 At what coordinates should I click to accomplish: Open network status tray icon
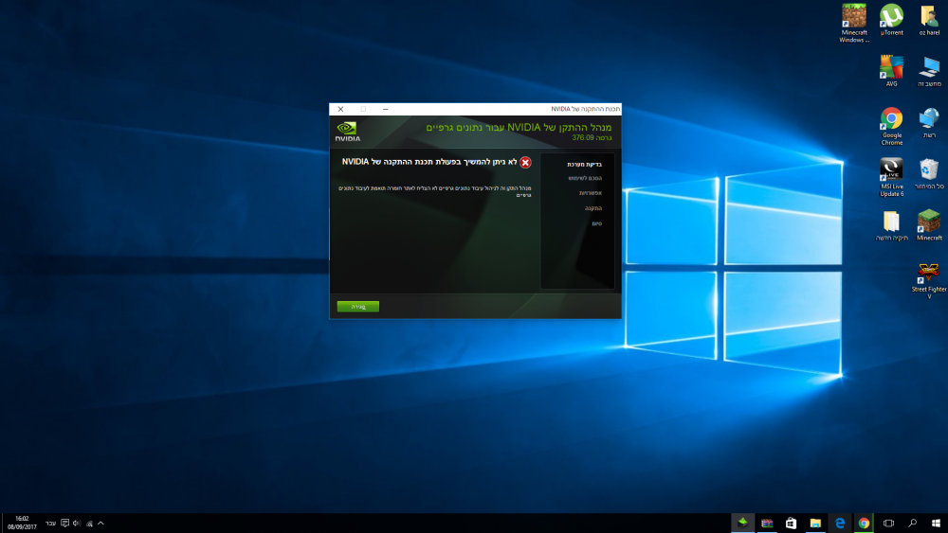click(x=89, y=524)
